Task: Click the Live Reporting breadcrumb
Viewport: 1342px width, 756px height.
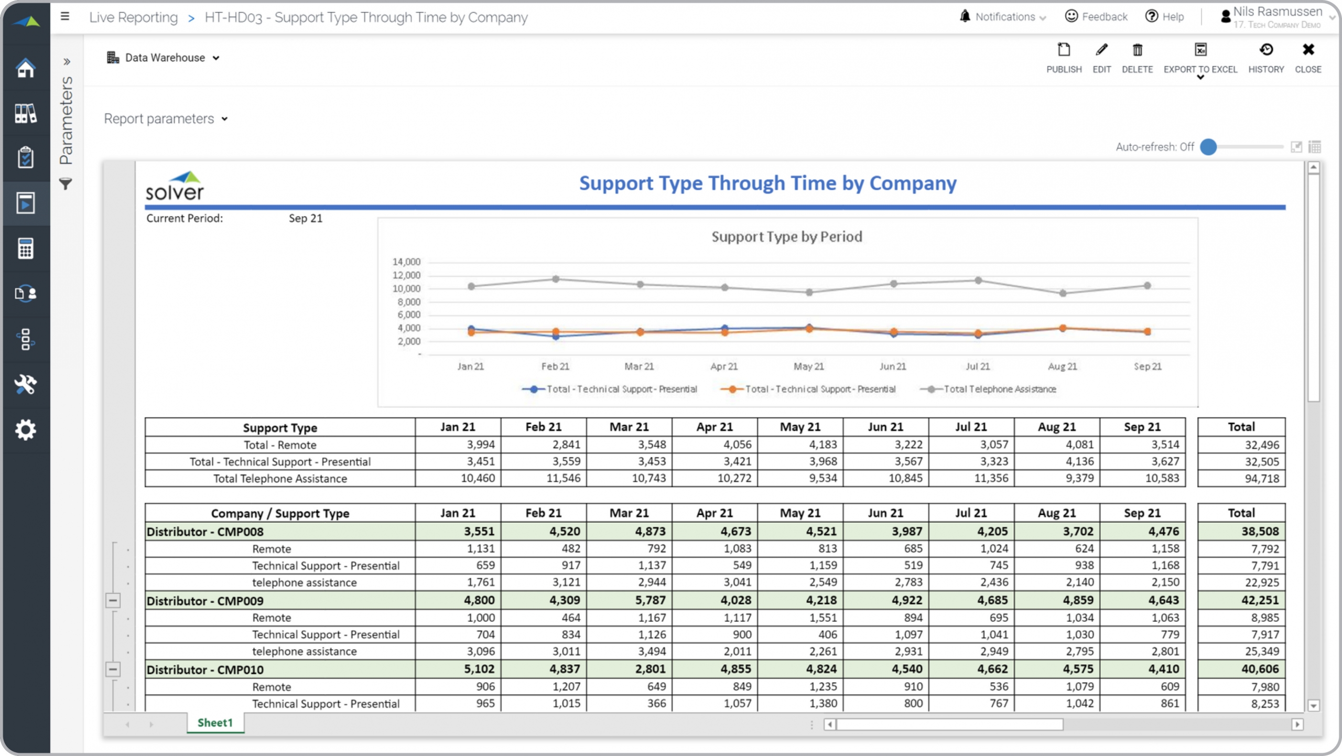Action: click(133, 17)
